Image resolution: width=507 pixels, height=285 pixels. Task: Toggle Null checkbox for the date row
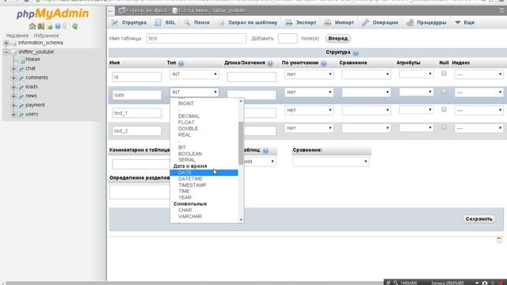tap(444, 92)
